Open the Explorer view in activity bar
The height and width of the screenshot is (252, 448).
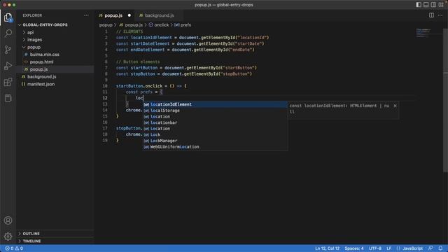point(8,17)
